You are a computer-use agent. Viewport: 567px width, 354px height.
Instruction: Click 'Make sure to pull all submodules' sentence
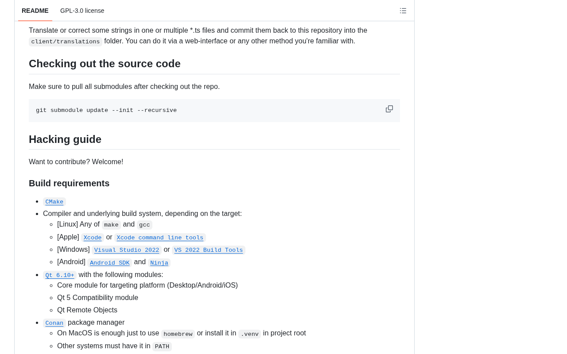coord(124,87)
